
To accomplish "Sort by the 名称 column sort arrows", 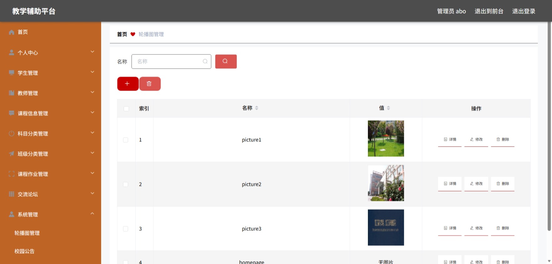I will click(257, 108).
